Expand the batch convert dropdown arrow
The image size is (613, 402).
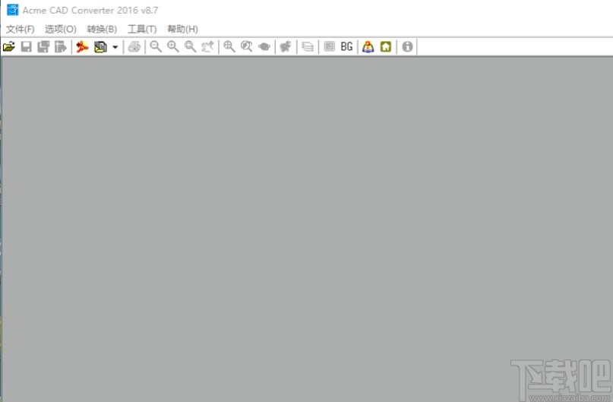pyautogui.click(x=115, y=47)
